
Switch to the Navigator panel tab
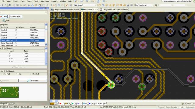coord(4,104)
